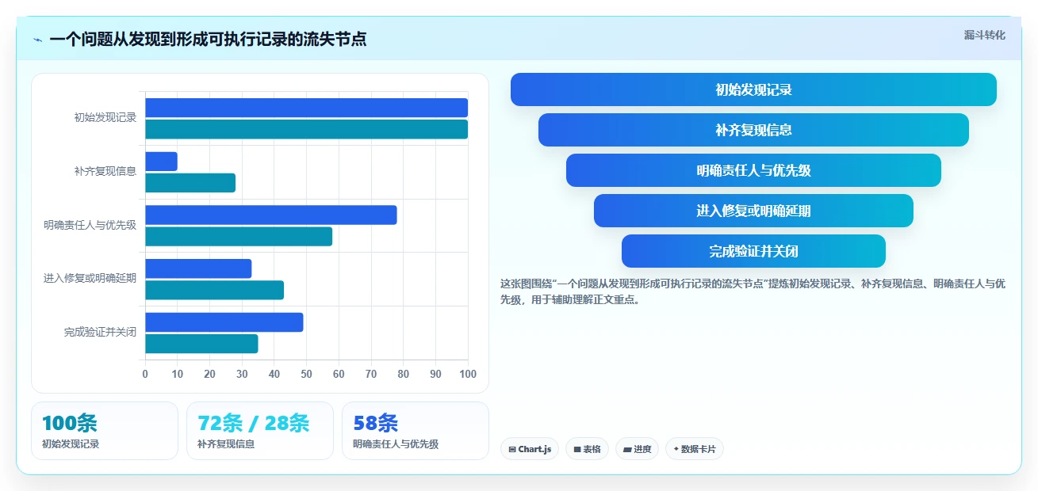
Task: Click the chart axis label 补齐复现信息
Action: pos(105,171)
